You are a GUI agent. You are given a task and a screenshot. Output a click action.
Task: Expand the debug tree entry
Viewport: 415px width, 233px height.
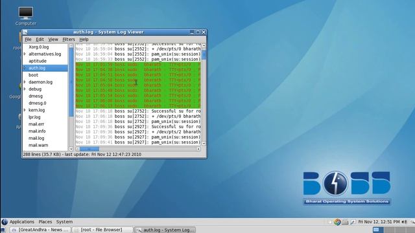pyautogui.click(x=25, y=89)
